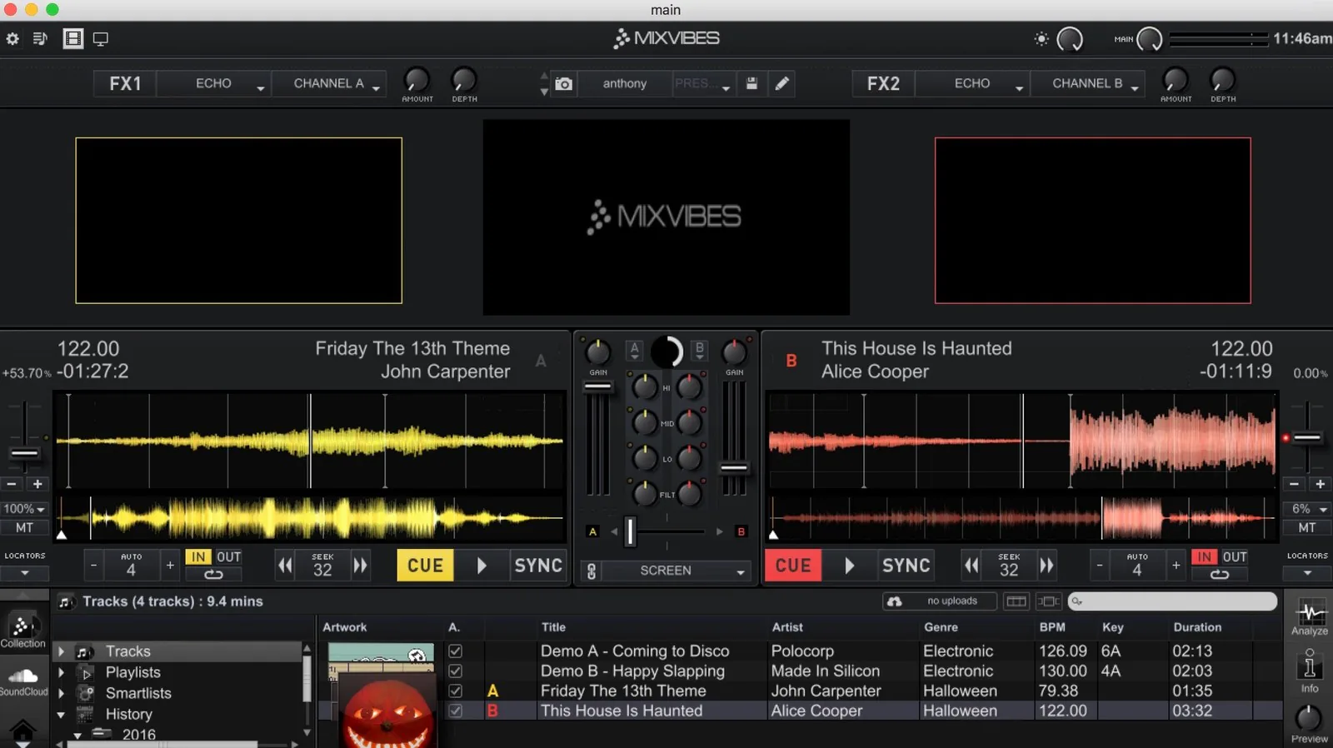Sort track list by BPM column
Image resolution: width=1333 pixels, height=748 pixels.
1052,627
